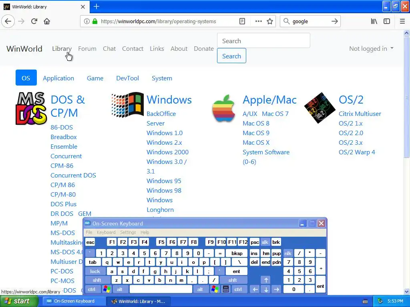410x307 pixels.
Task: View the green padlock connection info
Action: [x=95, y=22]
